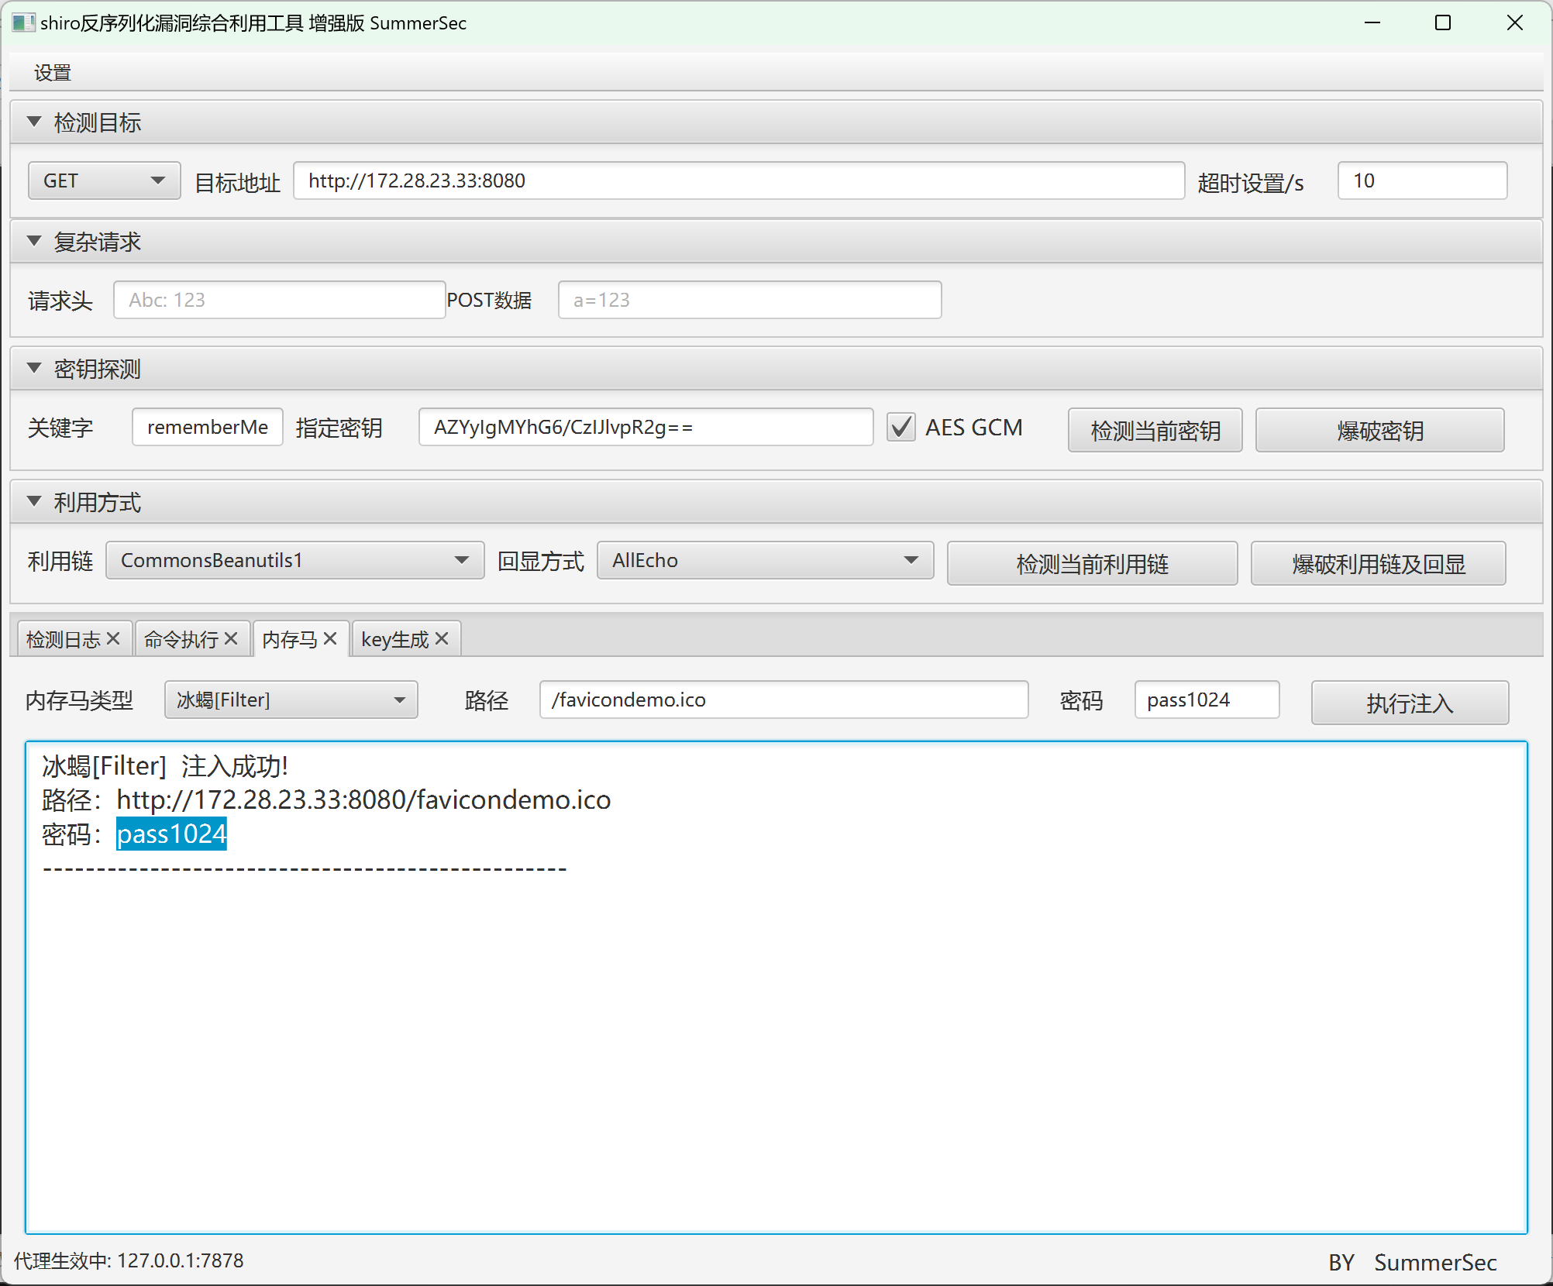Image resolution: width=1553 pixels, height=1286 pixels.
Task: Toggle the AES GCM checkbox
Action: (901, 428)
